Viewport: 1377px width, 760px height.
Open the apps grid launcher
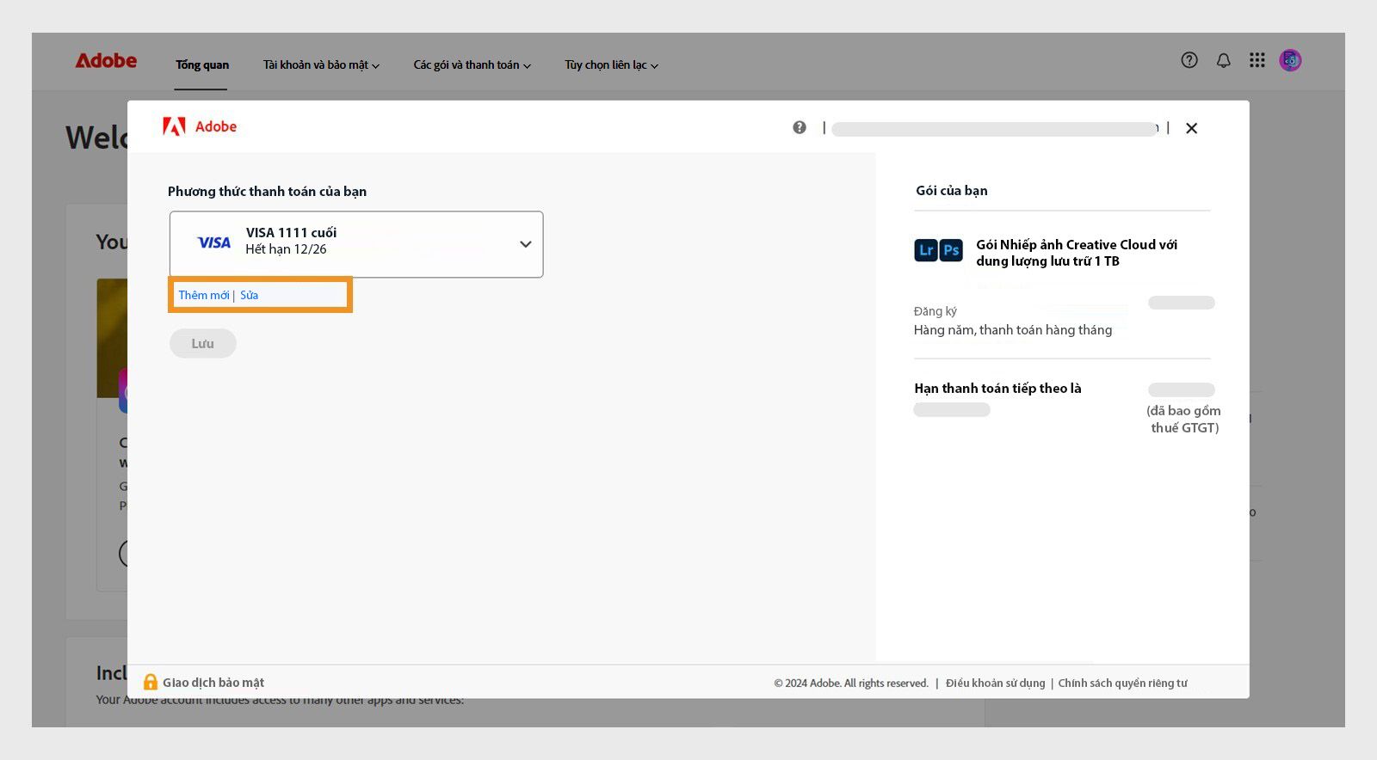point(1257,60)
